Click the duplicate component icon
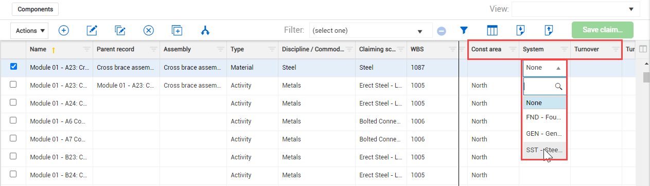 [x=177, y=30]
